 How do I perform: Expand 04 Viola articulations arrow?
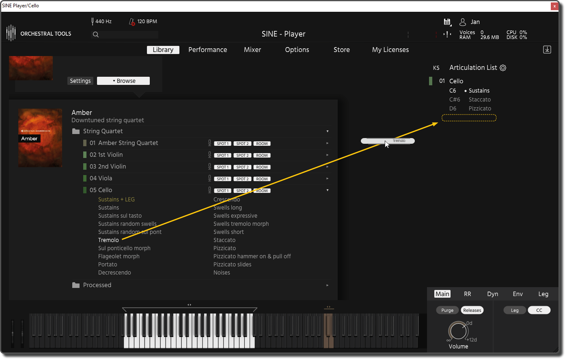pos(328,178)
